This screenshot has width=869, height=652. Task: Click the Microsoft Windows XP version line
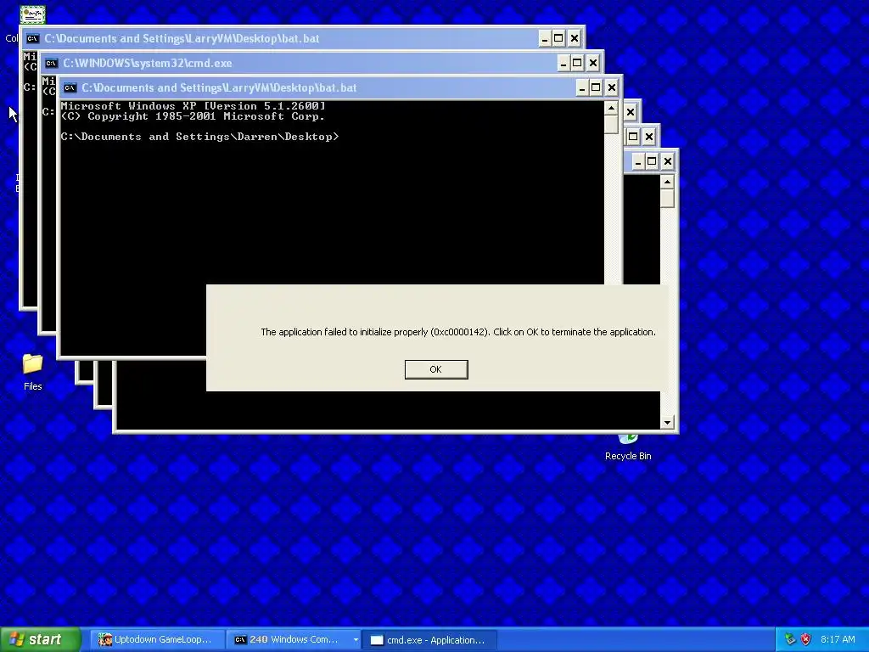click(193, 106)
